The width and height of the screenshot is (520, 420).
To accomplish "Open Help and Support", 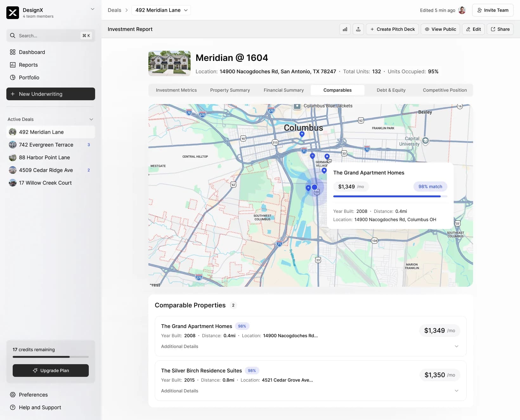I will [51, 407].
